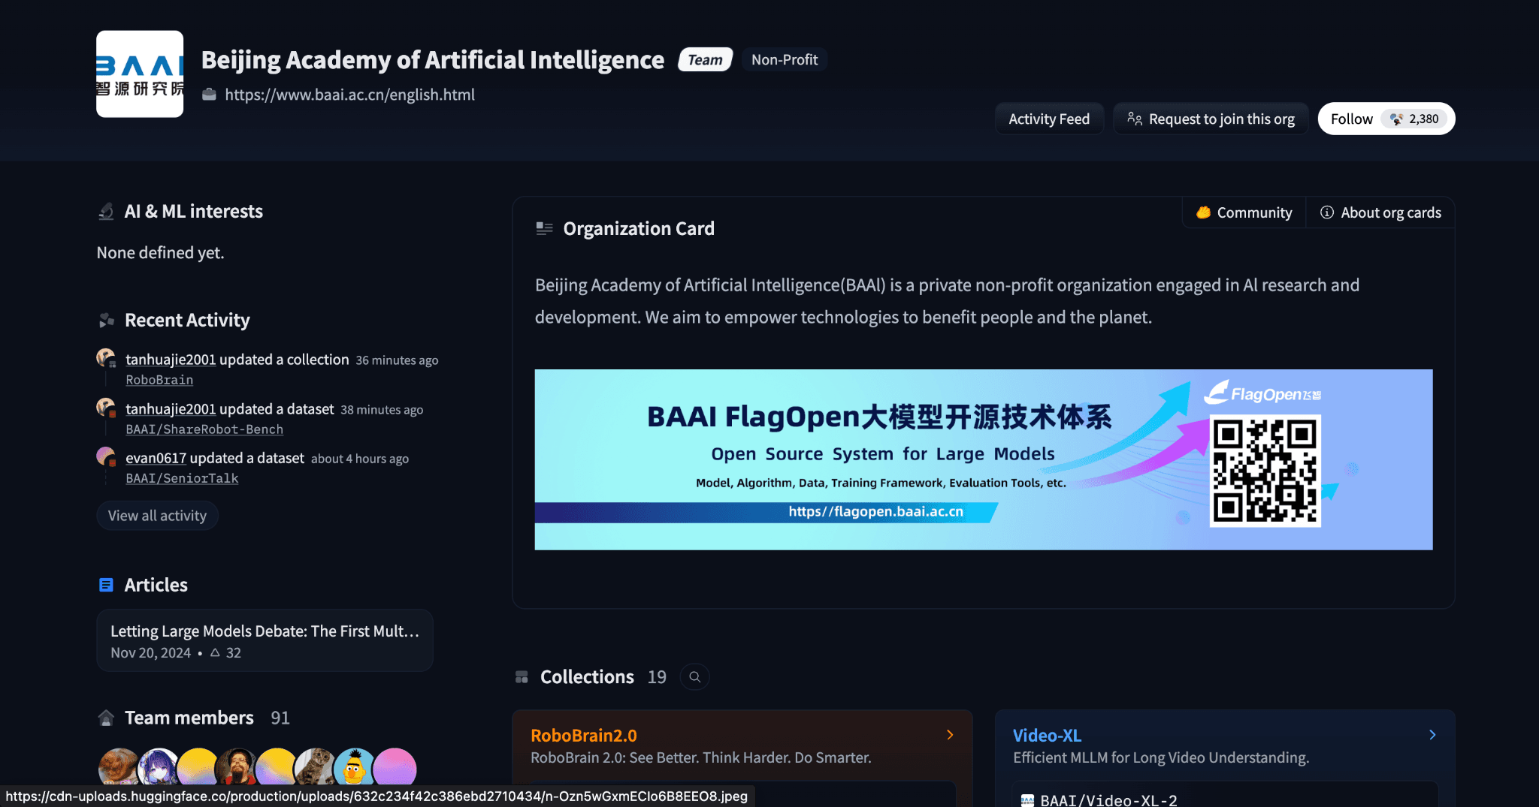
Task: Expand RoboBrain2.0 collection via chevron
Action: click(950, 735)
